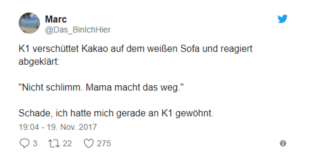The height and width of the screenshot is (160, 310).
Task: Like the tweet with the heart icon
Action: [x=88, y=143]
